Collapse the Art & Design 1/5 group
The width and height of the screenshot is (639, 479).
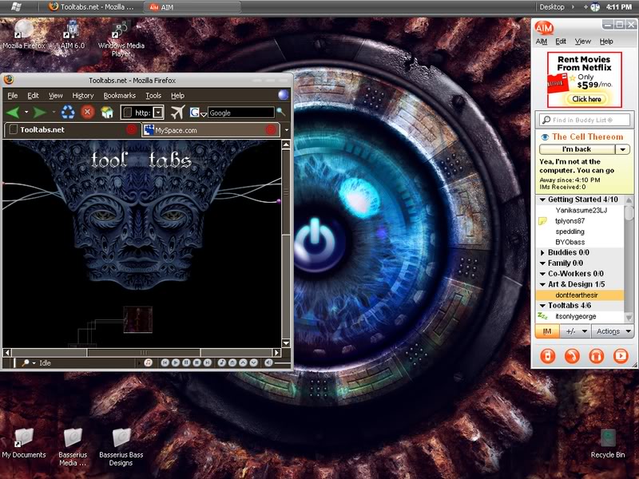pos(542,284)
